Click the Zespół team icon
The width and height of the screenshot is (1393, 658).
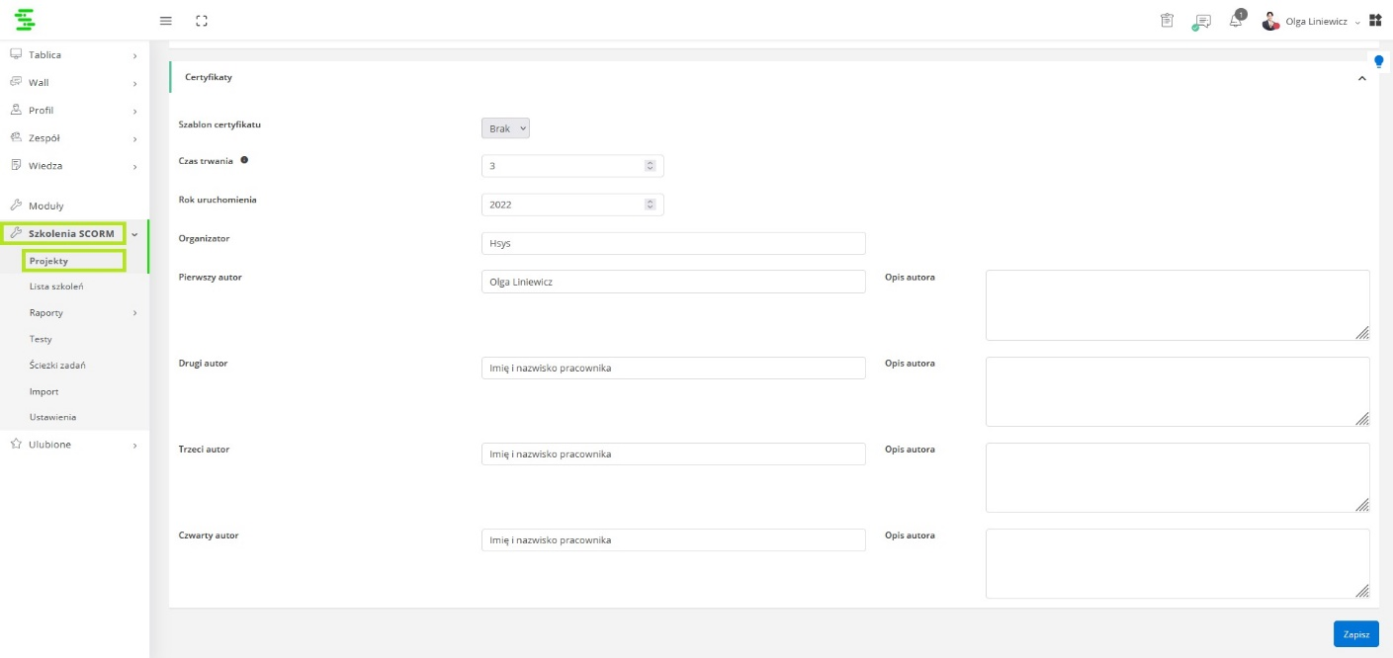16,137
